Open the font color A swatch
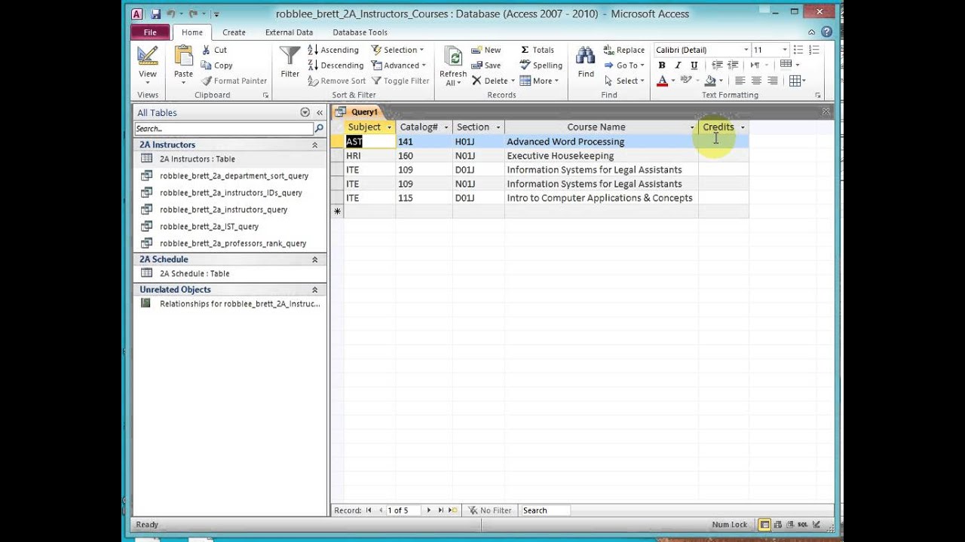The height and width of the screenshot is (542, 965). (x=662, y=81)
